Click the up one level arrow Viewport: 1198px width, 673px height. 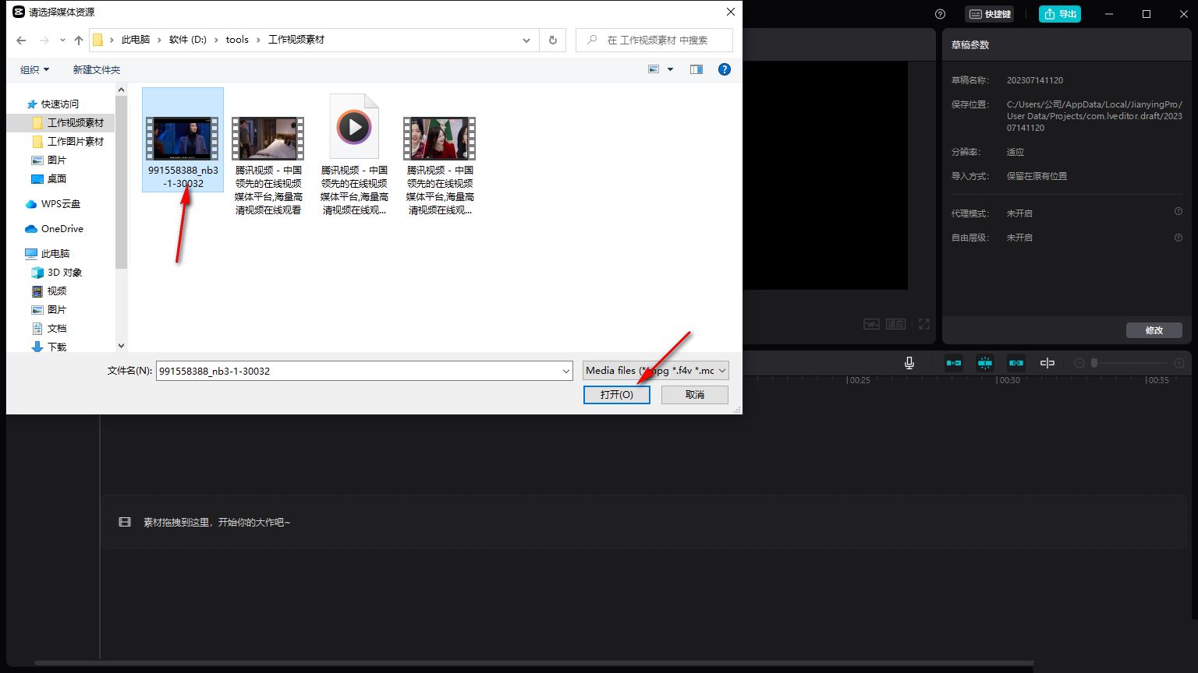click(79, 41)
